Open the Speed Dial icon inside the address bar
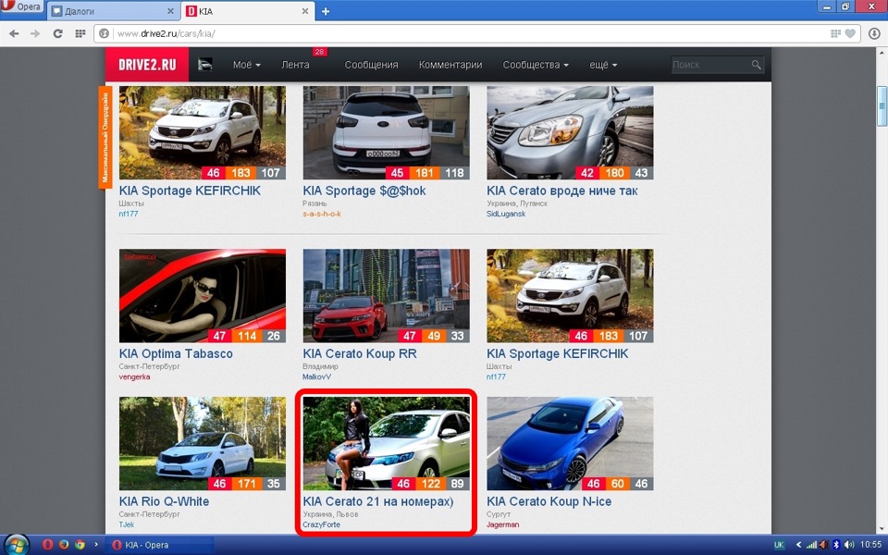 [834, 34]
